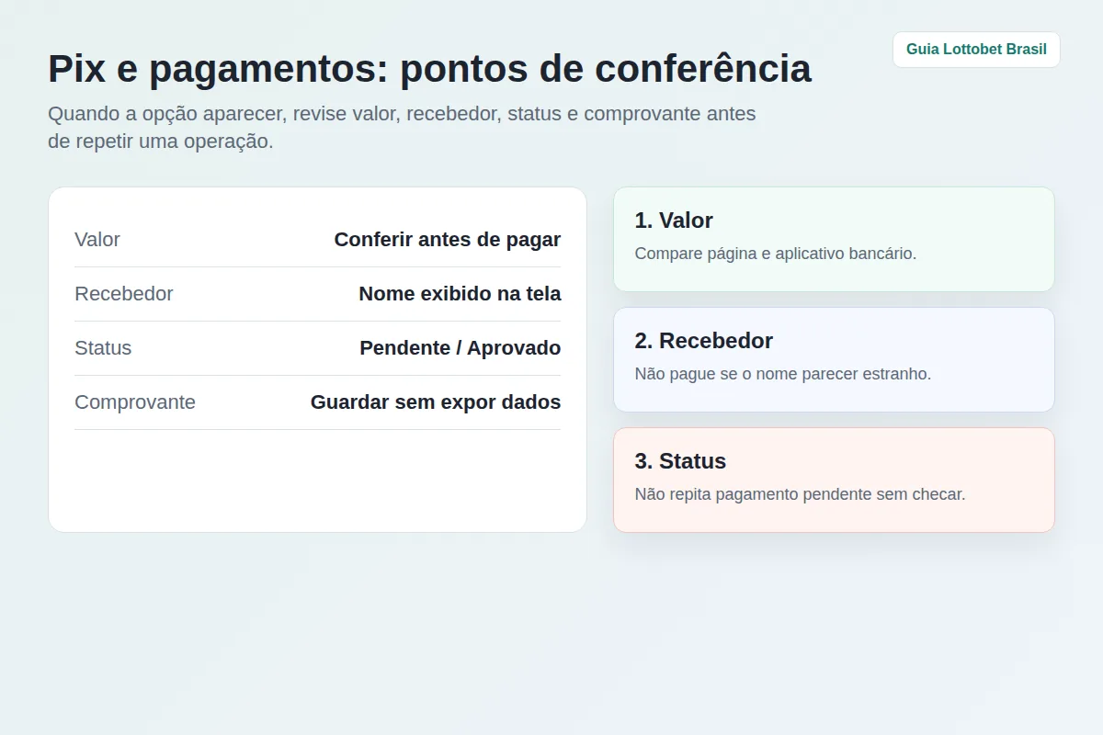Open the '3. Status' card heading
1103x735 pixels.
click(680, 461)
